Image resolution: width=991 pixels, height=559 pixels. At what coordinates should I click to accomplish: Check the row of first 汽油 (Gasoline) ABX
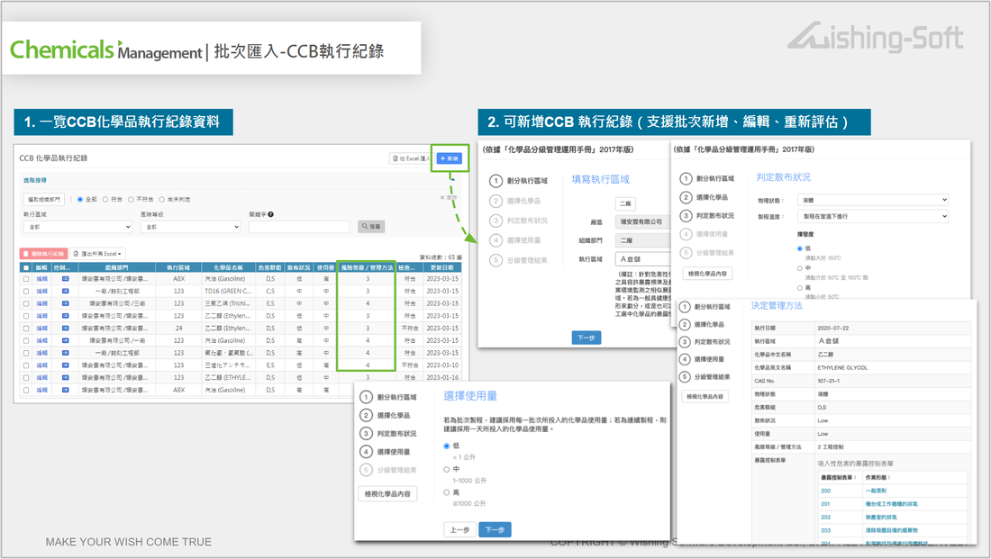(26, 278)
